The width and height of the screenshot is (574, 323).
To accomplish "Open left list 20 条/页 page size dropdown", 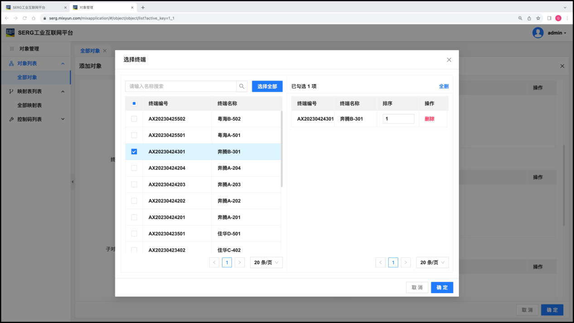I will tap(266, 262).
